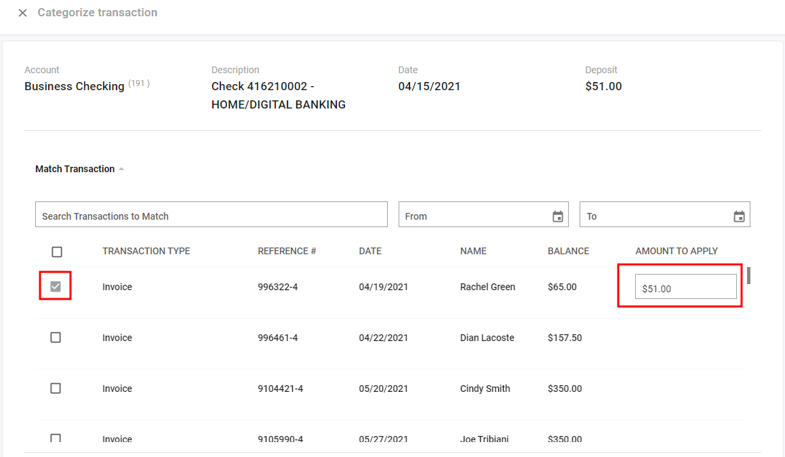The image size is (785, 457).
Task: Uncheck Rachel Green's matched invoice
Action: coord(57,286)
